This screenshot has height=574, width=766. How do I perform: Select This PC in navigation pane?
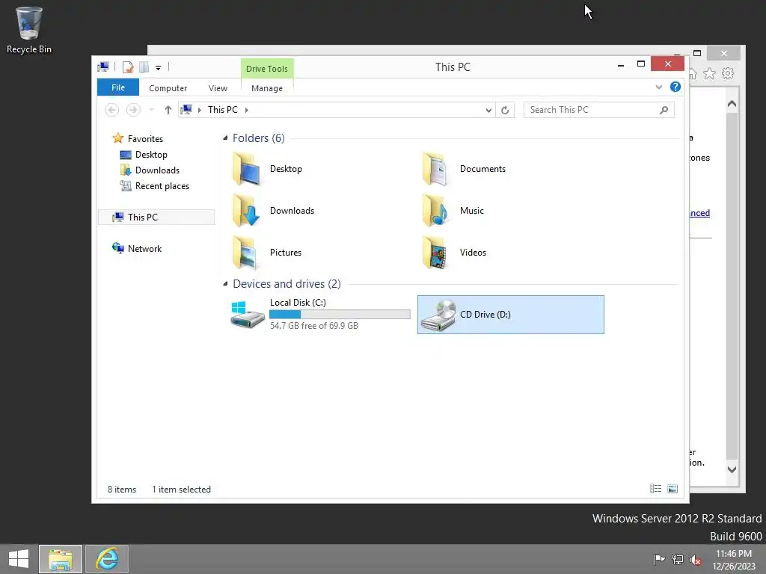(x=156, y=217)
